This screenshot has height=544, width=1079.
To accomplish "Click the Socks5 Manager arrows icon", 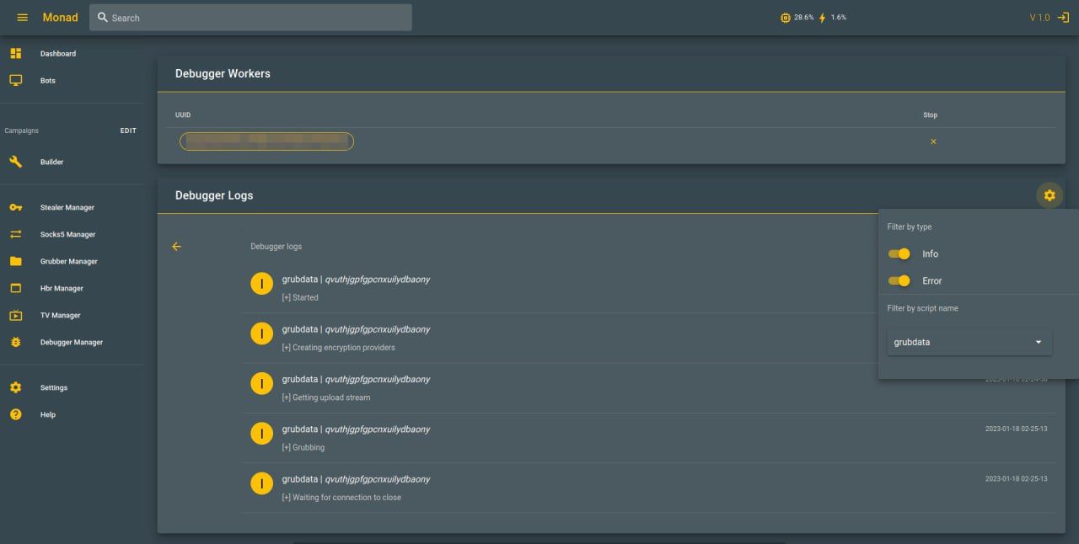I will point(15,234).
